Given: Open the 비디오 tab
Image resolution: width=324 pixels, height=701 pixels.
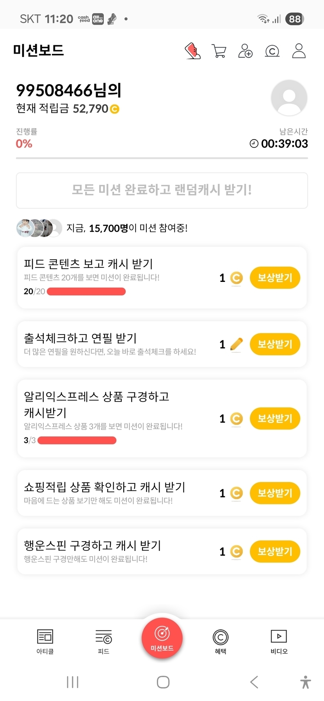Looking at the screenshot, I should [279, 641].
